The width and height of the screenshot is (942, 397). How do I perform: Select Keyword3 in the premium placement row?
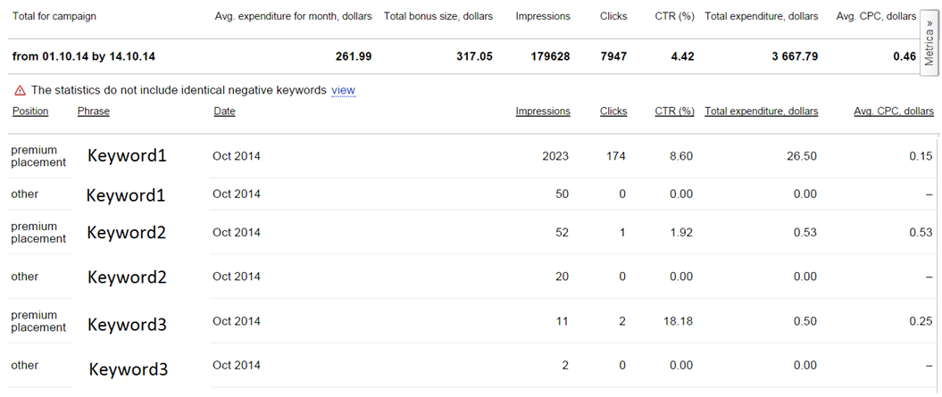[127, 325]
